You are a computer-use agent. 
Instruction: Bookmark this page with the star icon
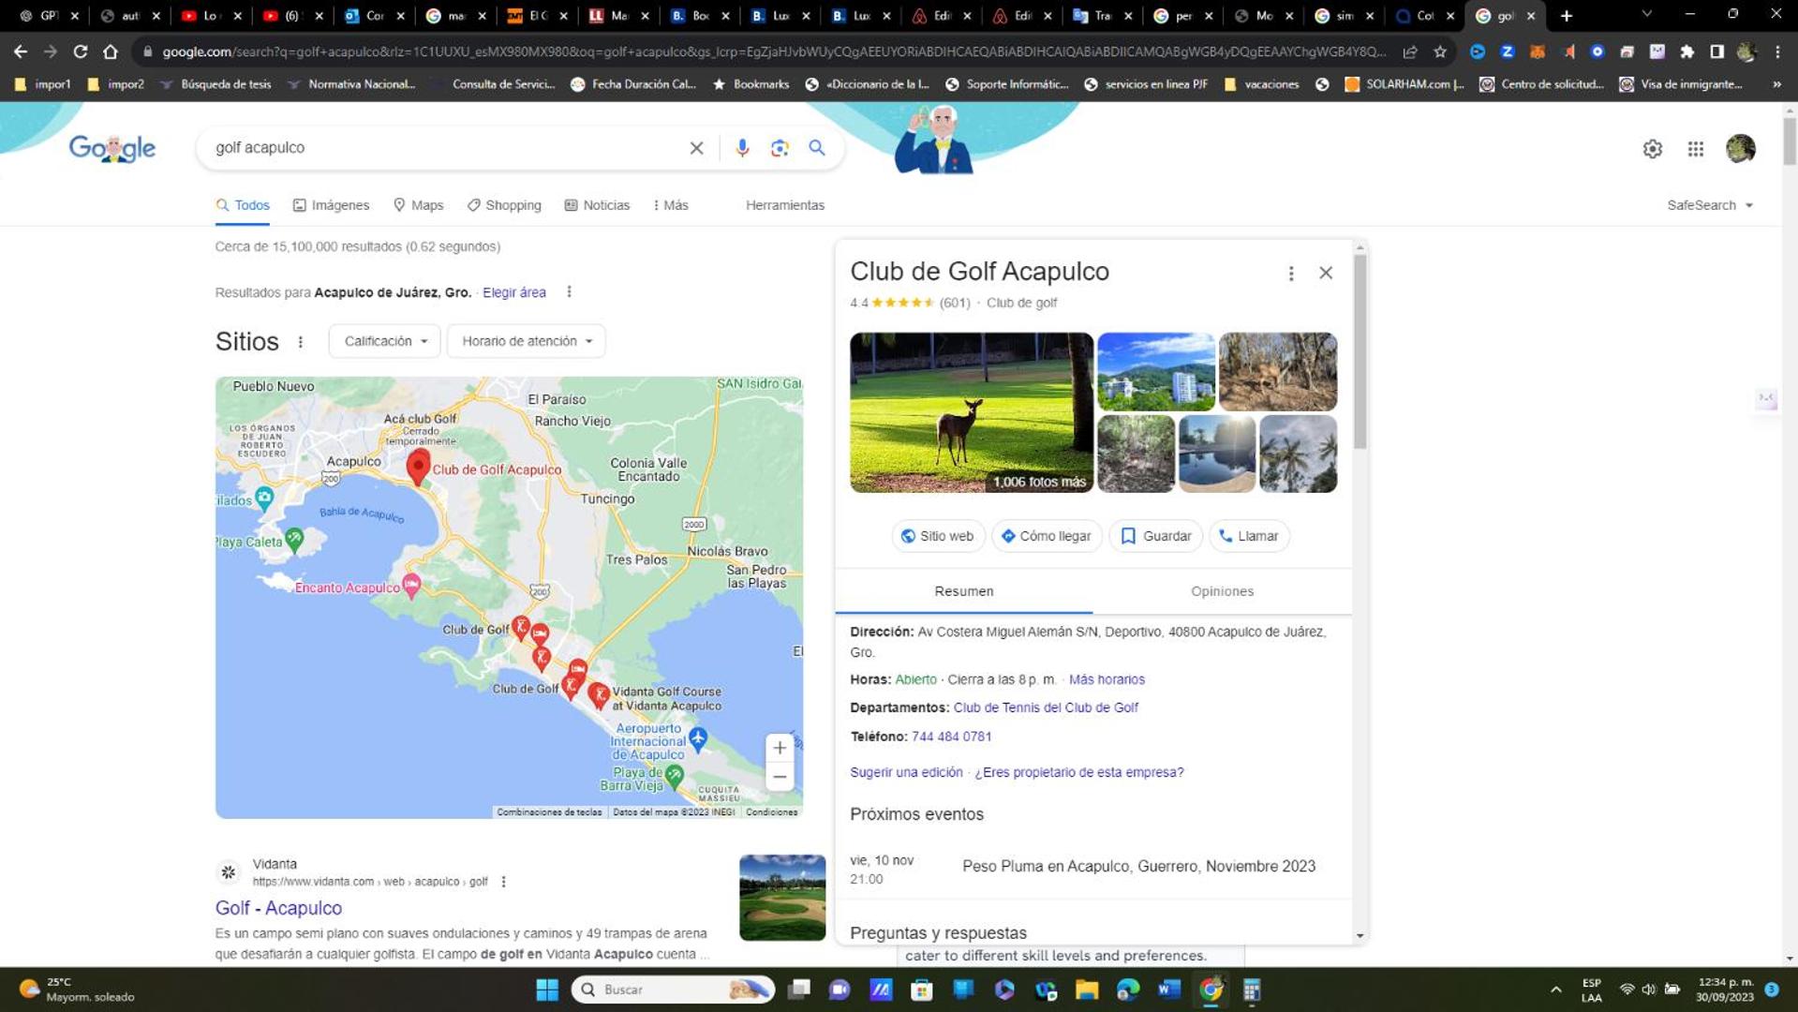1440,52
